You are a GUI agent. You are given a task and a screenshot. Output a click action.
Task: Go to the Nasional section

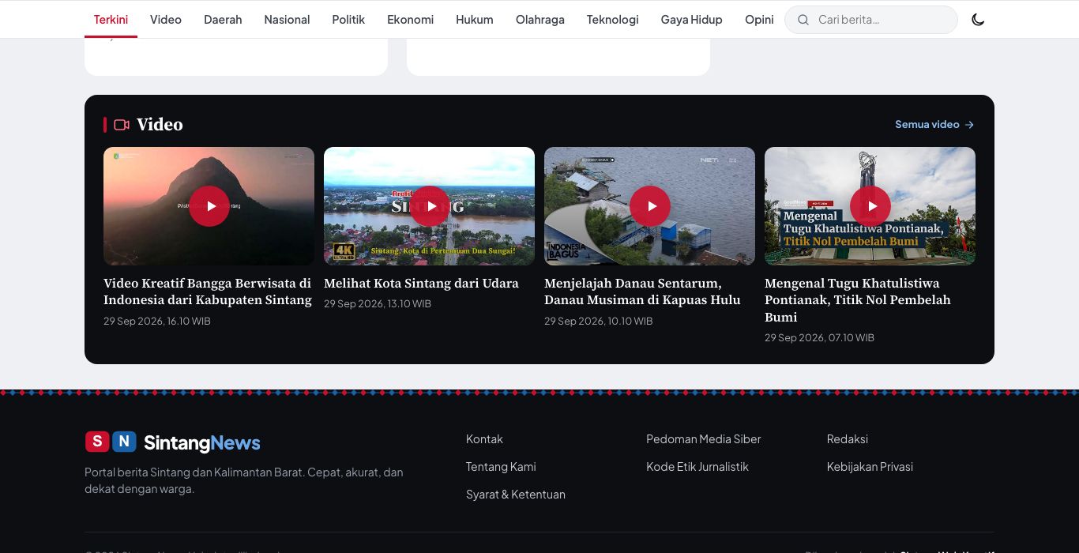(287, 20)
